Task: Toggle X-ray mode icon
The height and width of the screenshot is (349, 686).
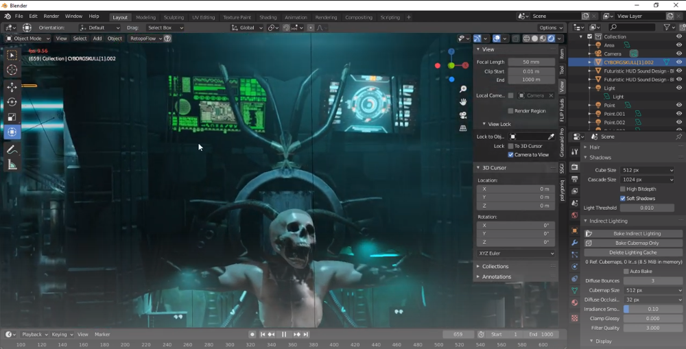Action: pyautogui.click(x=516, y=38)
